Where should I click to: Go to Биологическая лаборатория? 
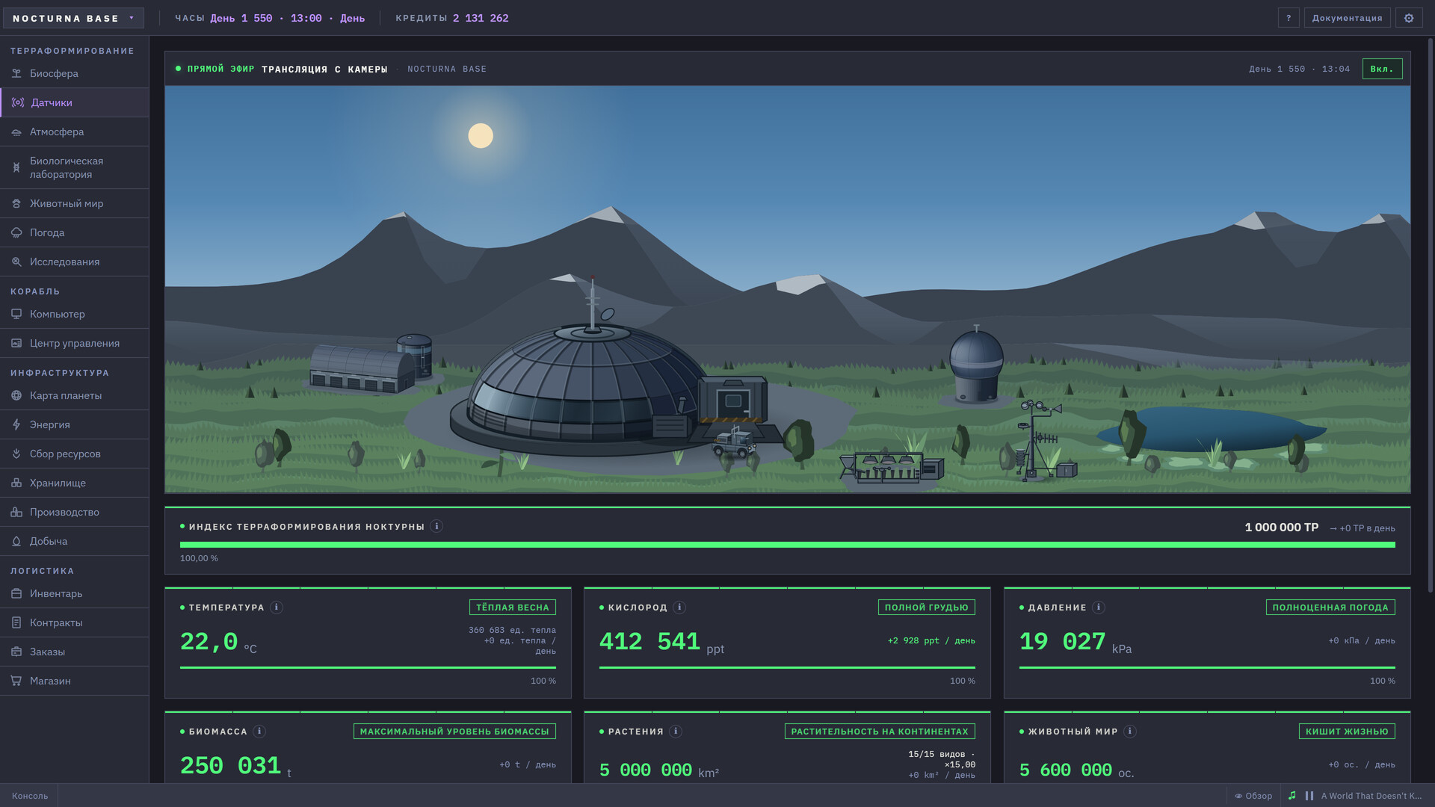(x=75, y=167)
